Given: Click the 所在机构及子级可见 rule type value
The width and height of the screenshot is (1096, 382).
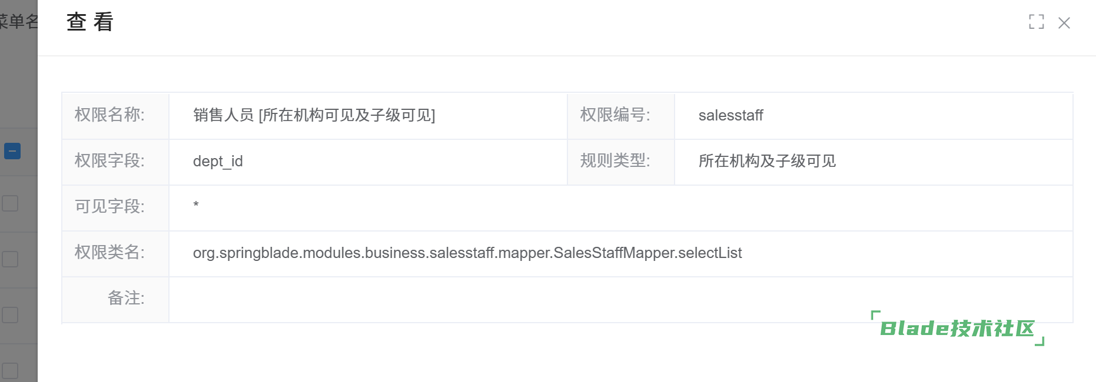Looking at the screenshot, I should [767, 161].
